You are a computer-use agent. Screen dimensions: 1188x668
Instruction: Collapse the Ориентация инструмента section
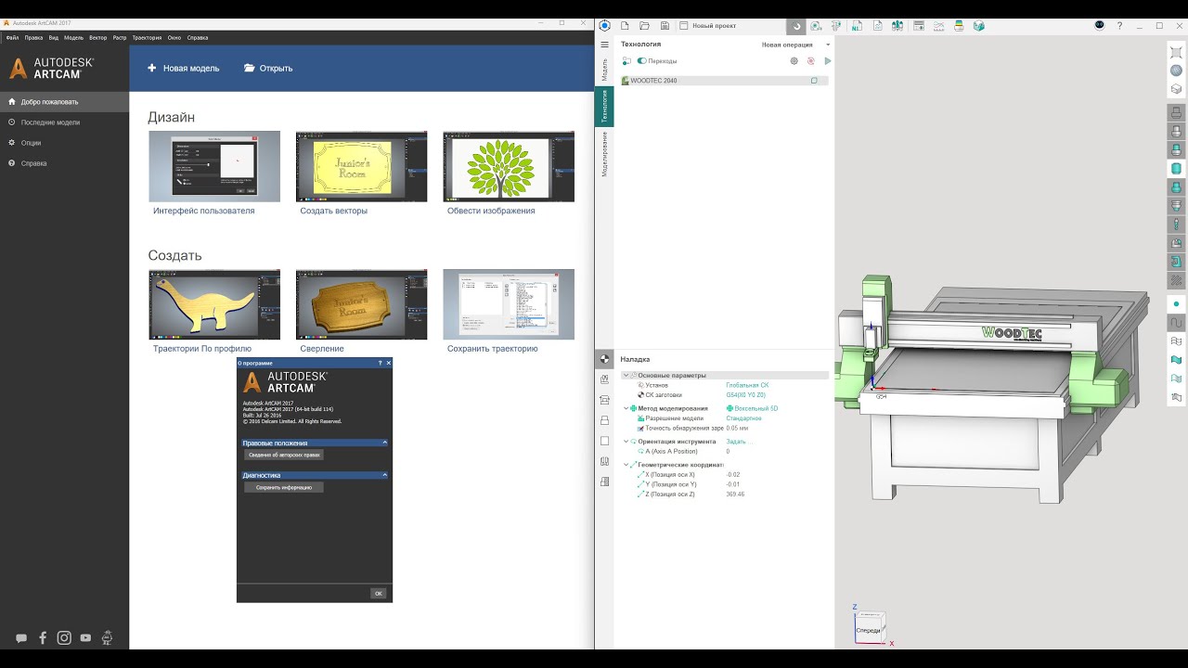click(626, 442)
